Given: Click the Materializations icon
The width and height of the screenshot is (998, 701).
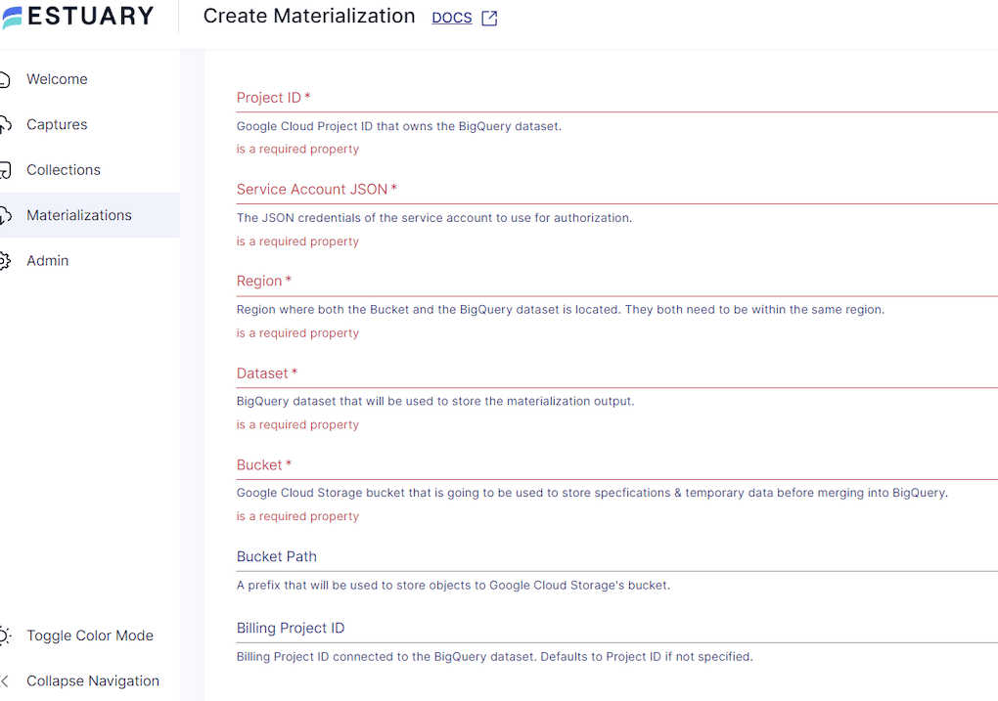Looking at the screenshot, I should (x=6, y=214).
